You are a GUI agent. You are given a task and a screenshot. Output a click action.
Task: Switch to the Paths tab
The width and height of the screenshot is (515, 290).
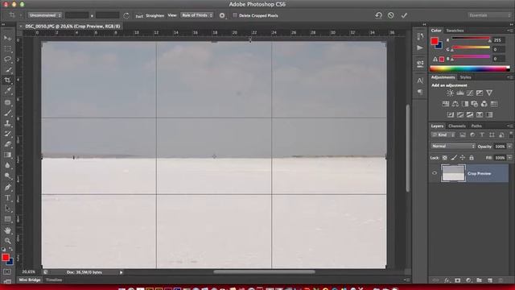pos(476,126)
